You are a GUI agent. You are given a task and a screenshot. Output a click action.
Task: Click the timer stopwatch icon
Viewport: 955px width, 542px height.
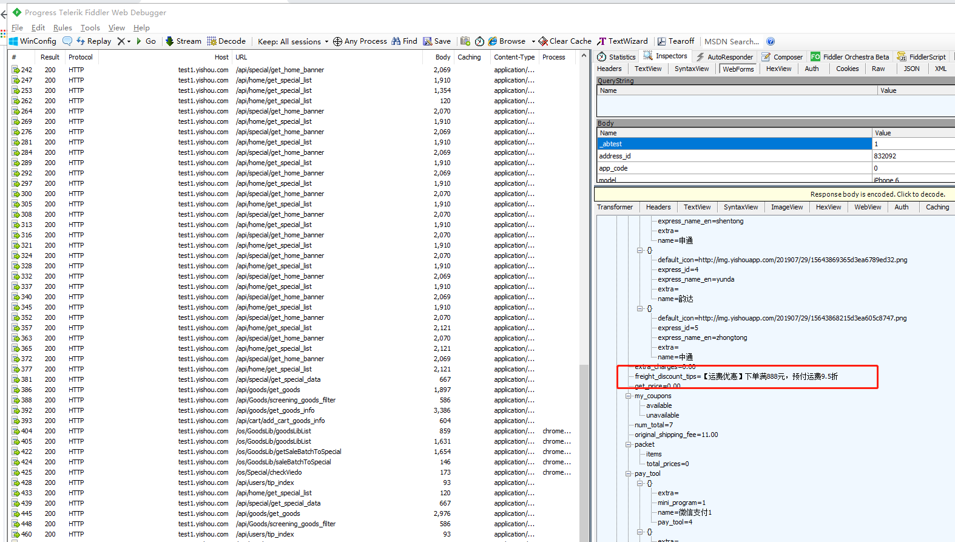(479, 41)
